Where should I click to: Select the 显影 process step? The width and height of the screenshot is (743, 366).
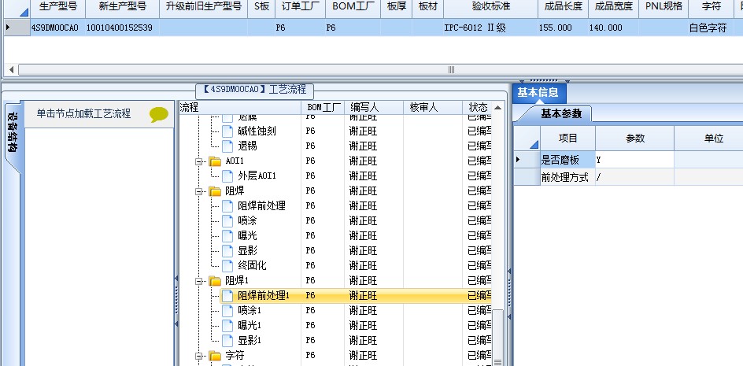click(247, 250)
